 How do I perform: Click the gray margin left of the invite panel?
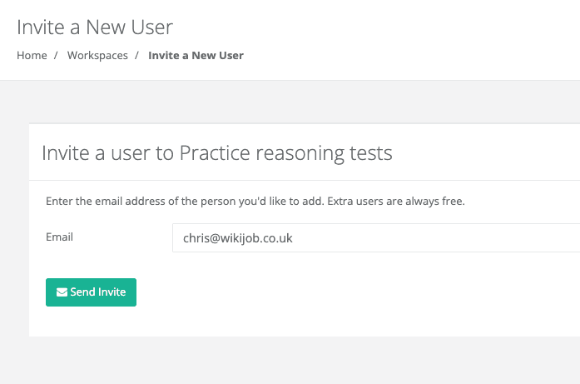click(14, 233)
